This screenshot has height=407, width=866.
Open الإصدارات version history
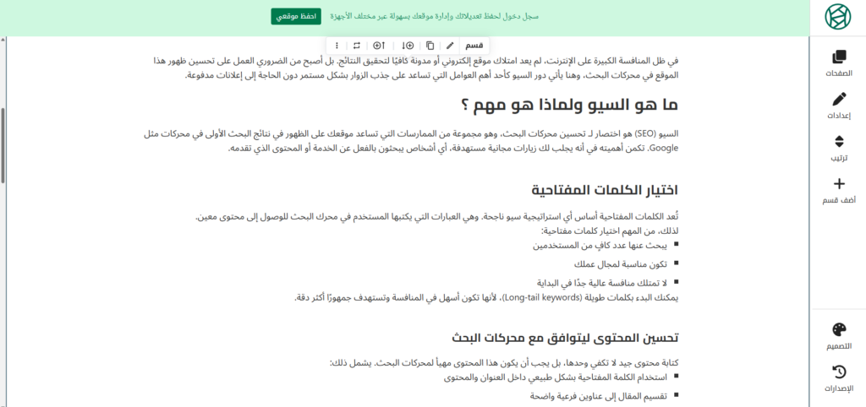838,378
